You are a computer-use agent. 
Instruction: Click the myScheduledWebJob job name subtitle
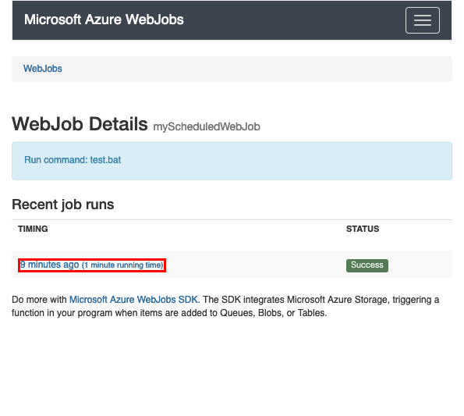coord(207,126)
